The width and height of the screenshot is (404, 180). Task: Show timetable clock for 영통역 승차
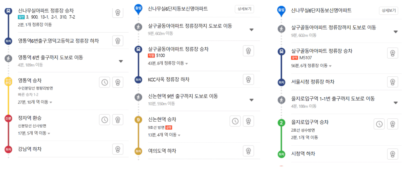click(x=105, y=82)
